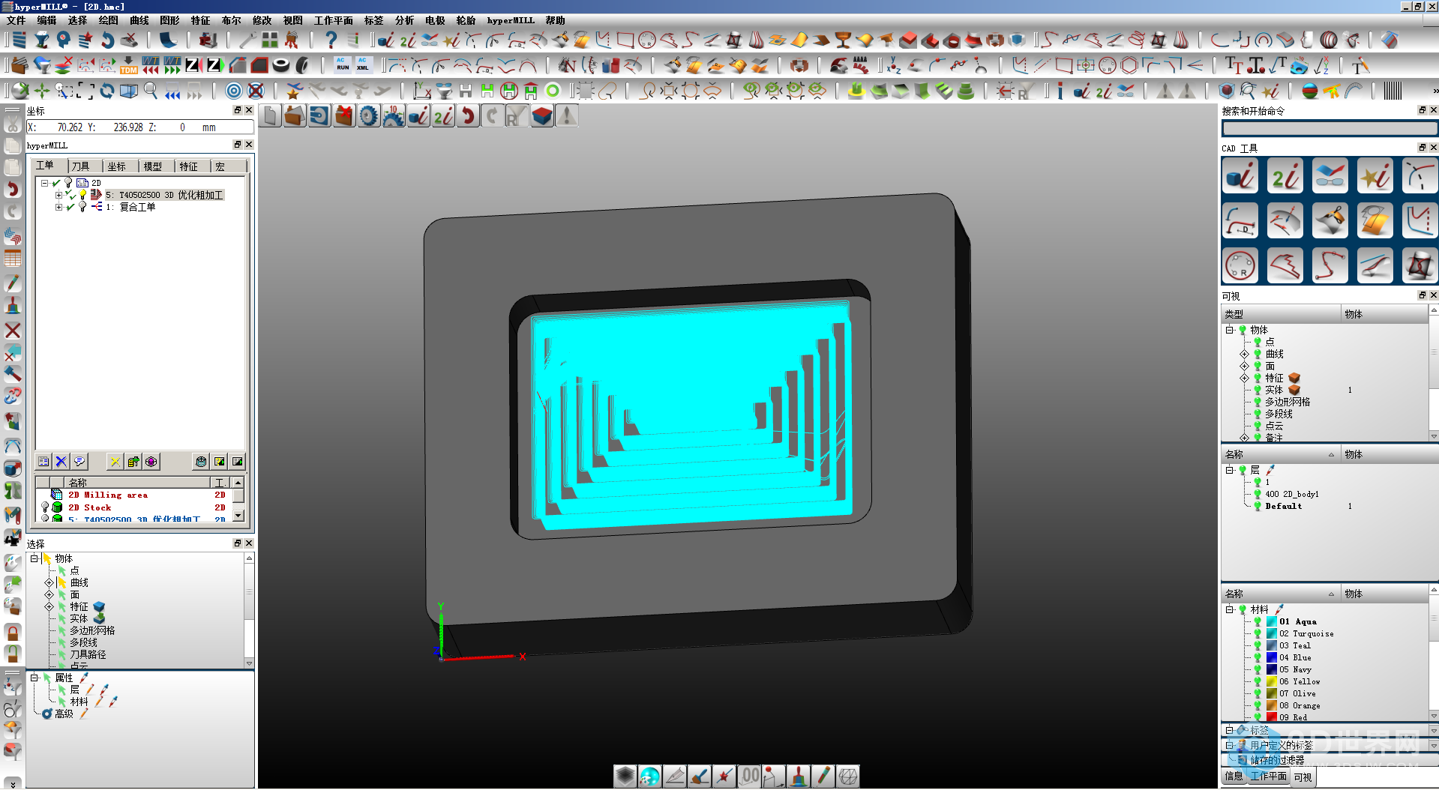Image resolution: width=1439 pixels, height=790 pixels.
Task: Click scroll-down arrow in 材料 list
Action: point(1434,716)
